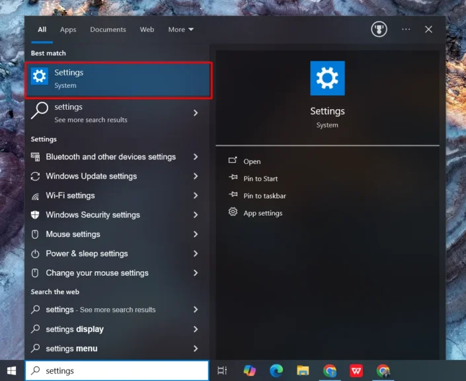Viewport: 466px width, 381px height.
Task: Click the Wi-Fi signal icon
Action: click(x=36, y=196)
